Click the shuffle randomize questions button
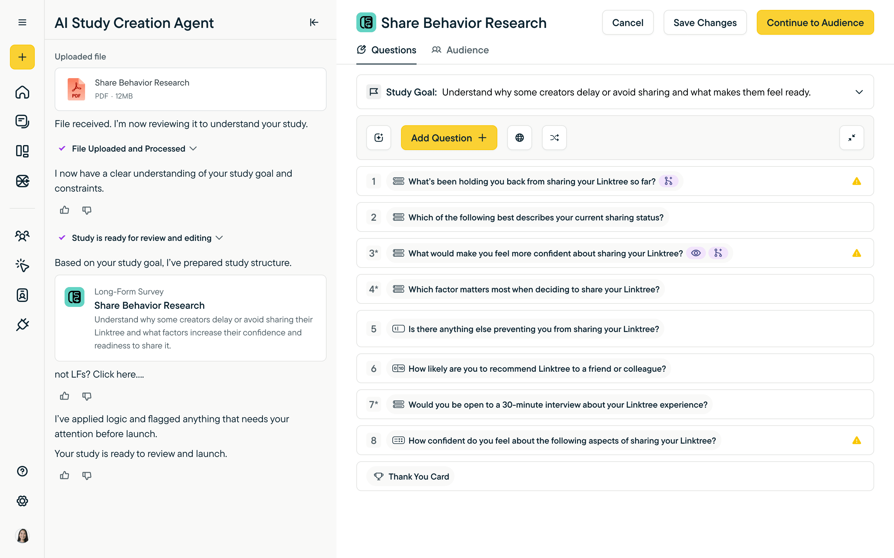Viewport: 894px width, 558px height. (x=554, y=138)
